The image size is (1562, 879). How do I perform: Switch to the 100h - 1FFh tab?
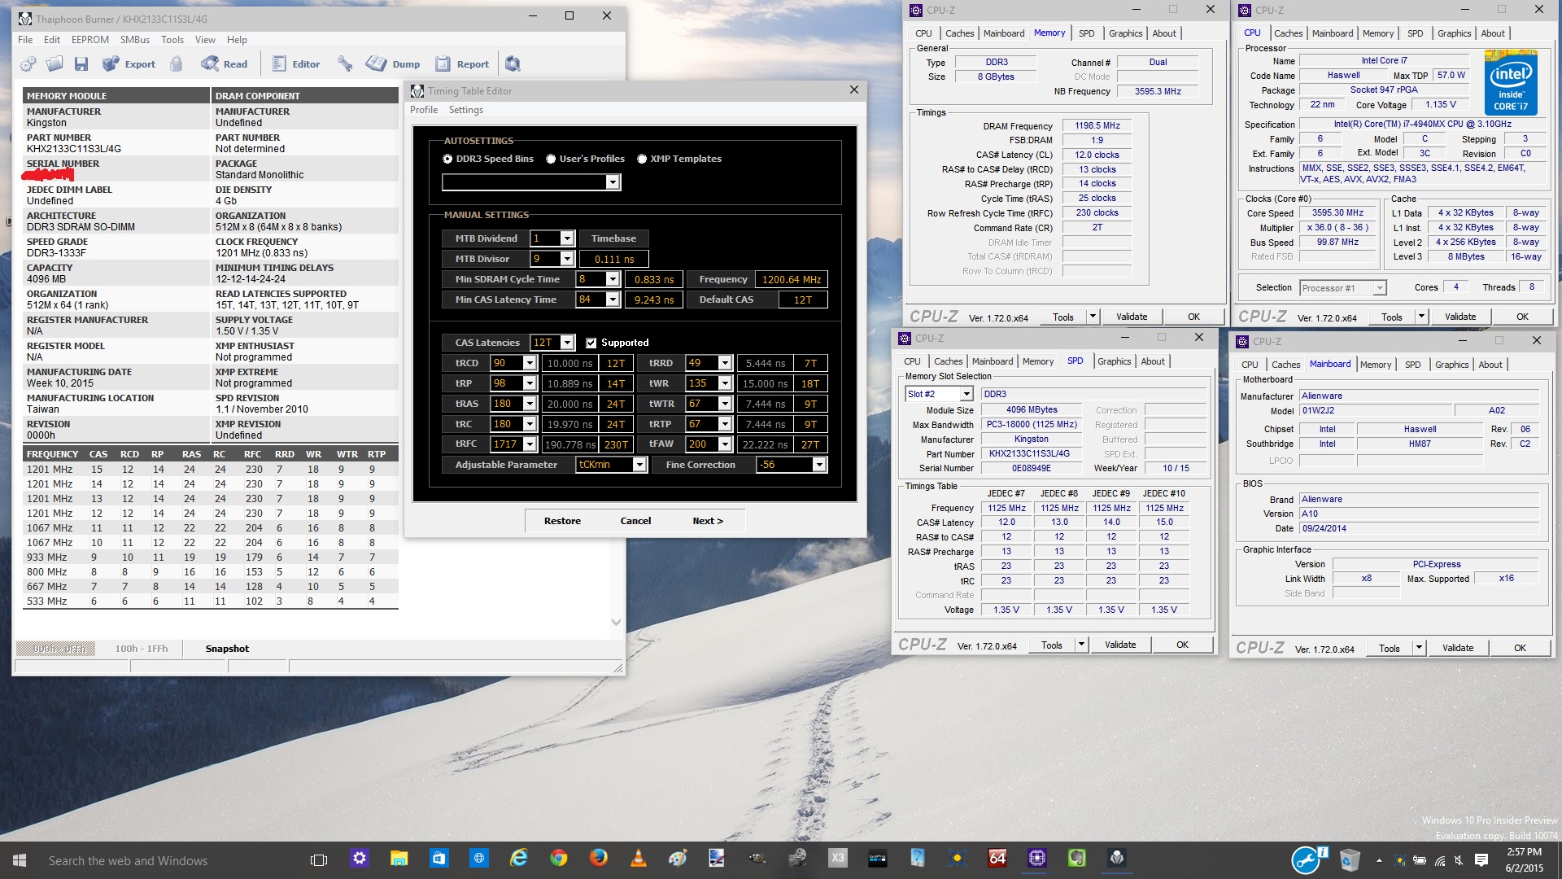(141, 649)
